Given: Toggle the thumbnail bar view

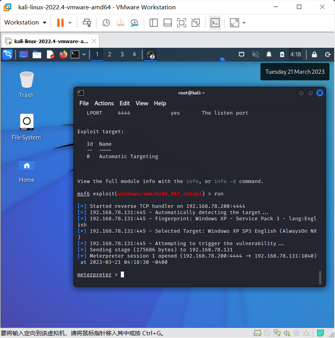Looking at the screenshot, I should click(x=167, y=23).
